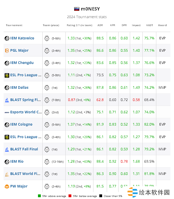Open the IEM Chengdu tournament link
The image size is (174, 199).
click(22, 63)
